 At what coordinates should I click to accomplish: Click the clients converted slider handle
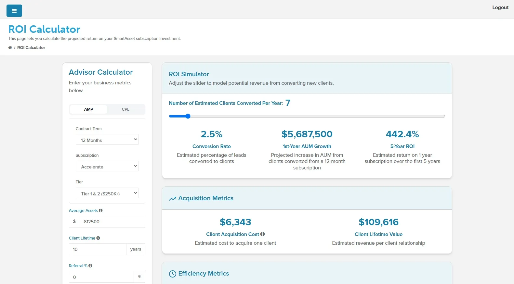click(188, 116)
